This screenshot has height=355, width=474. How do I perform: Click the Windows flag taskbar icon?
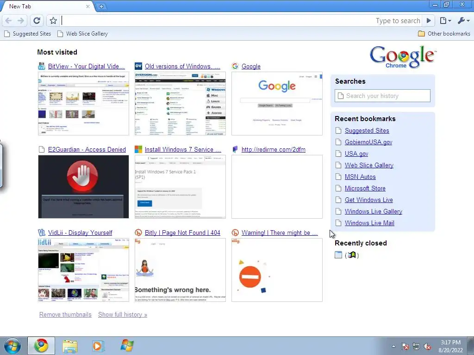pos(127,346)
